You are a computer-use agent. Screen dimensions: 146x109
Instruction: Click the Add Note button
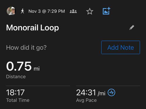[x=121, y=48]
